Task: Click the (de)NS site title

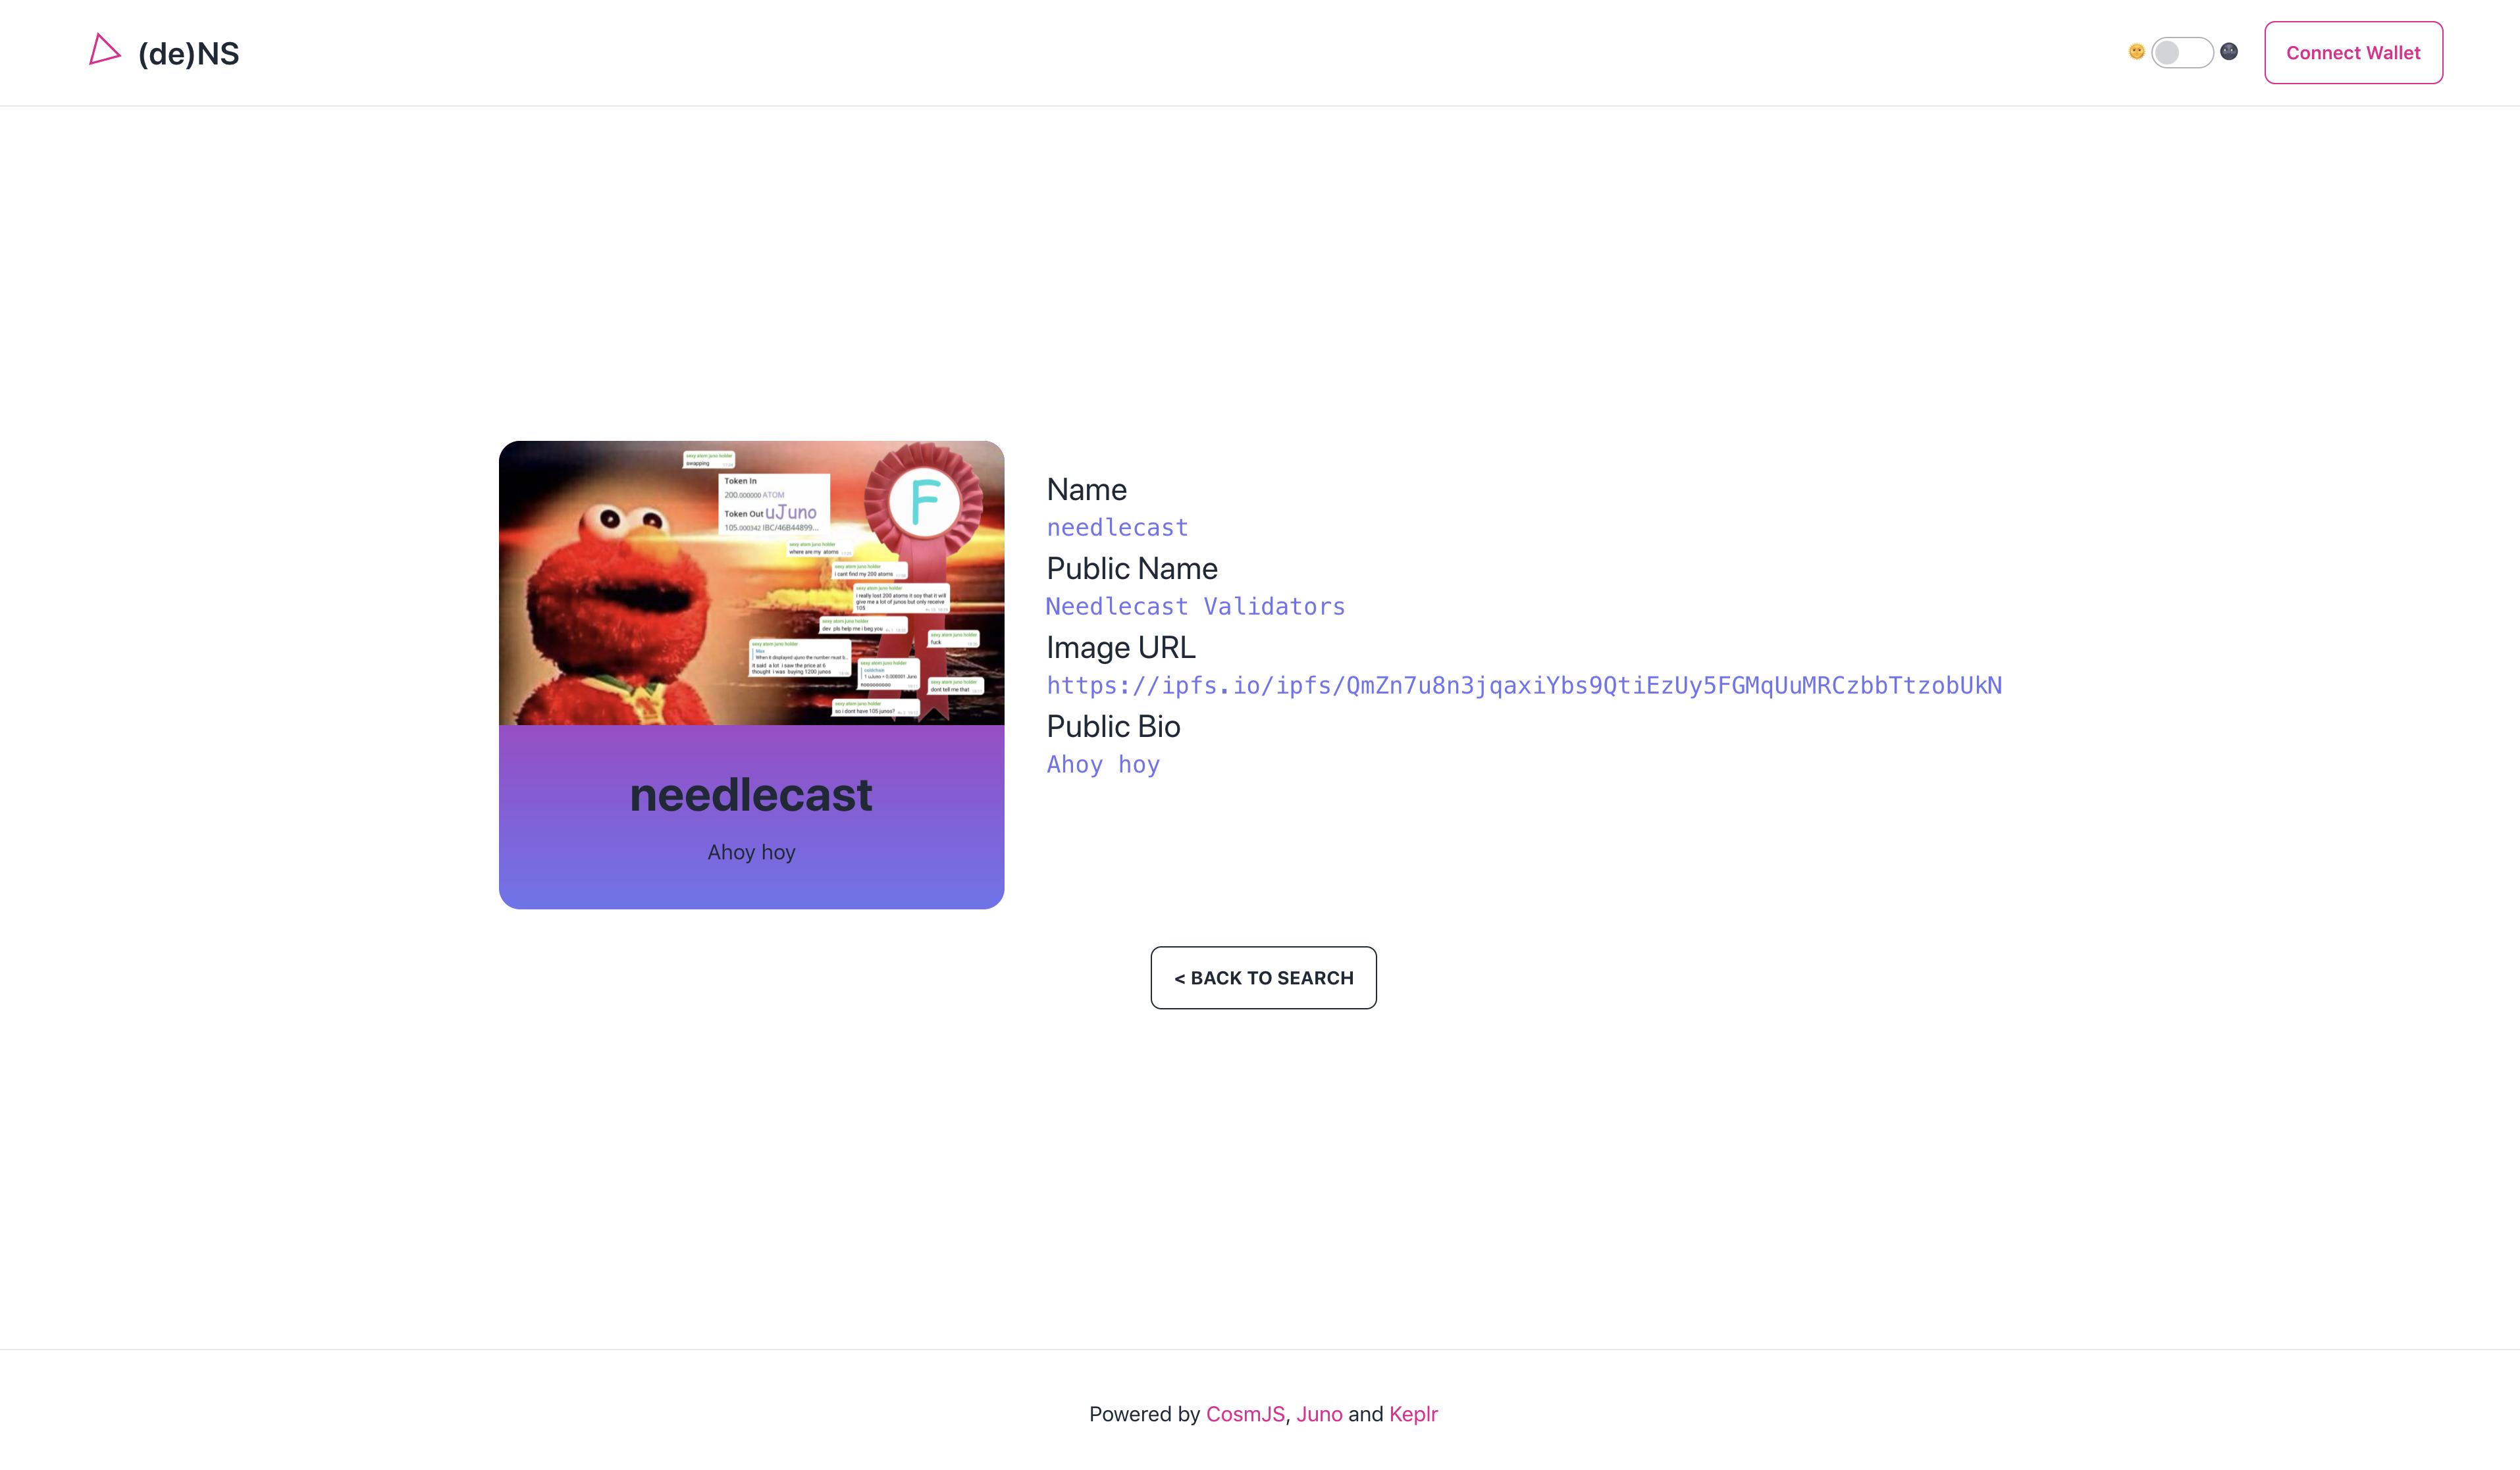Action: (x=188, y=54)
